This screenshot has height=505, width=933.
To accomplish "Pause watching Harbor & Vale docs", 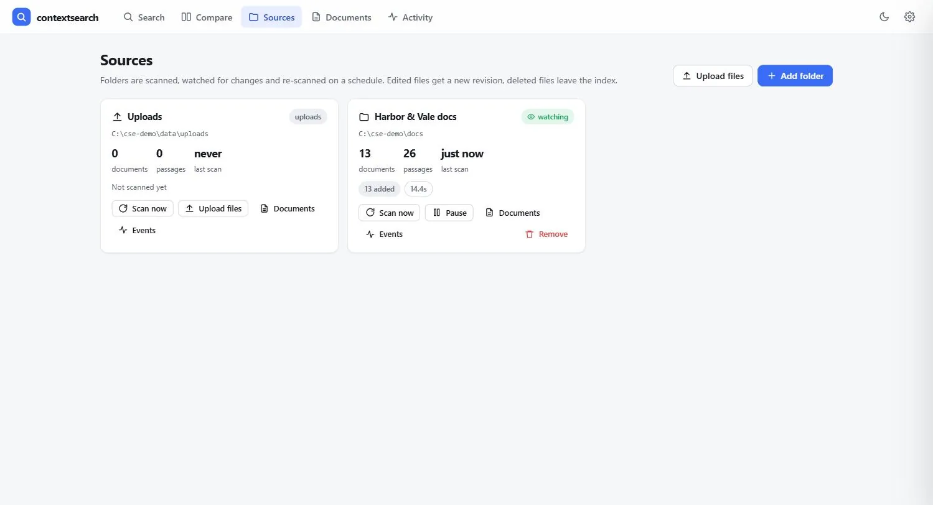I will [x=449, y=213].
